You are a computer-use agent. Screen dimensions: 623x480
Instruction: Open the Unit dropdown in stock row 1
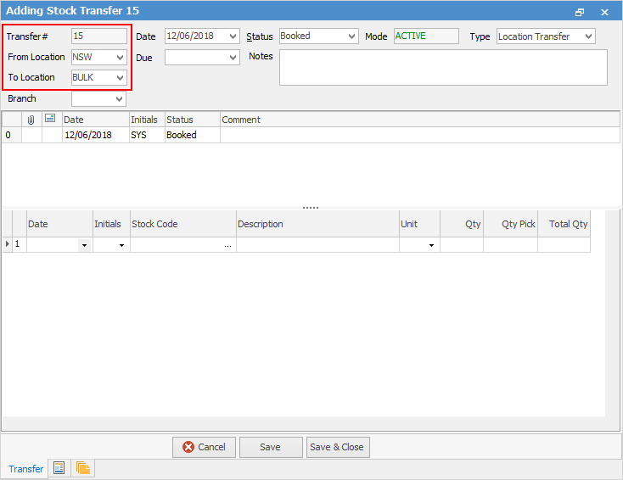coord(431,245)
